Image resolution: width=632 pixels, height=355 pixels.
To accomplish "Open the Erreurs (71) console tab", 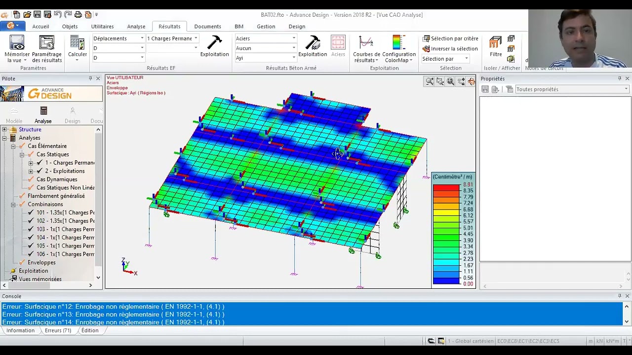I will point(58,330).
